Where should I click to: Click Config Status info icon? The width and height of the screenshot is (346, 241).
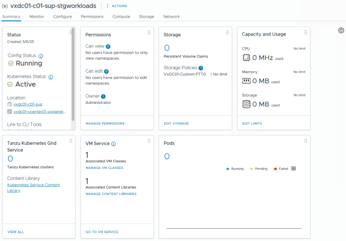(x=41, y=56)
